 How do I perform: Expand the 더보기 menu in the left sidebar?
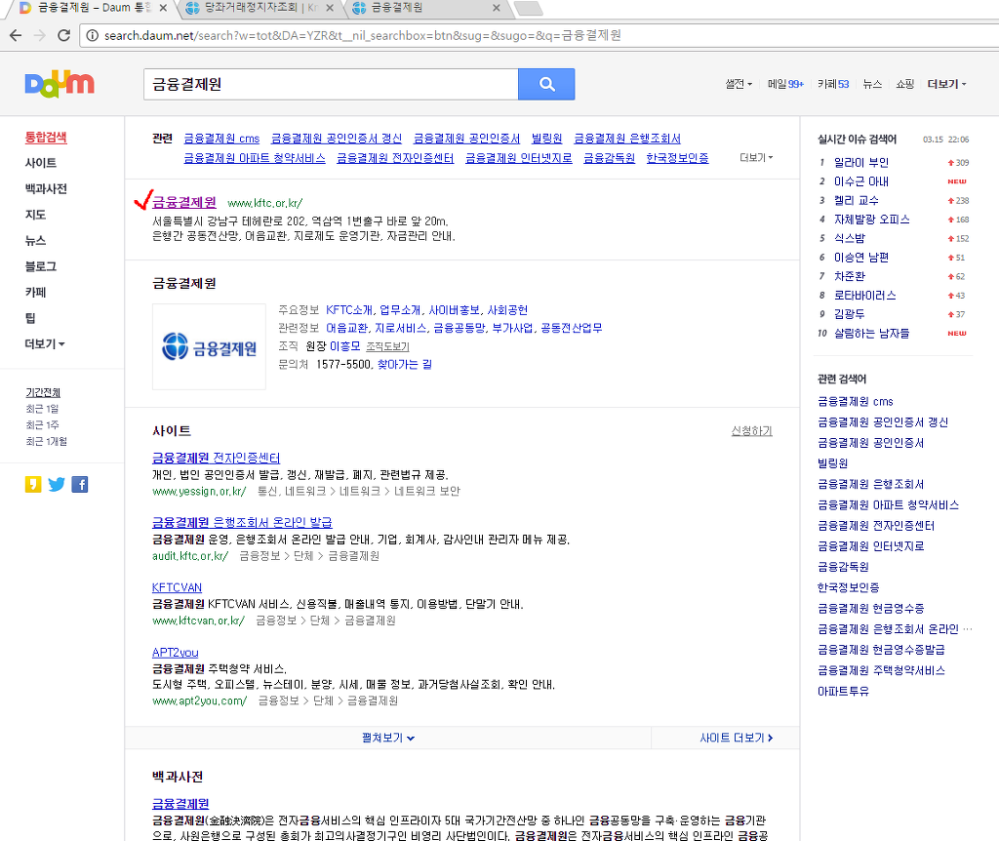click(x=45, y=343)
